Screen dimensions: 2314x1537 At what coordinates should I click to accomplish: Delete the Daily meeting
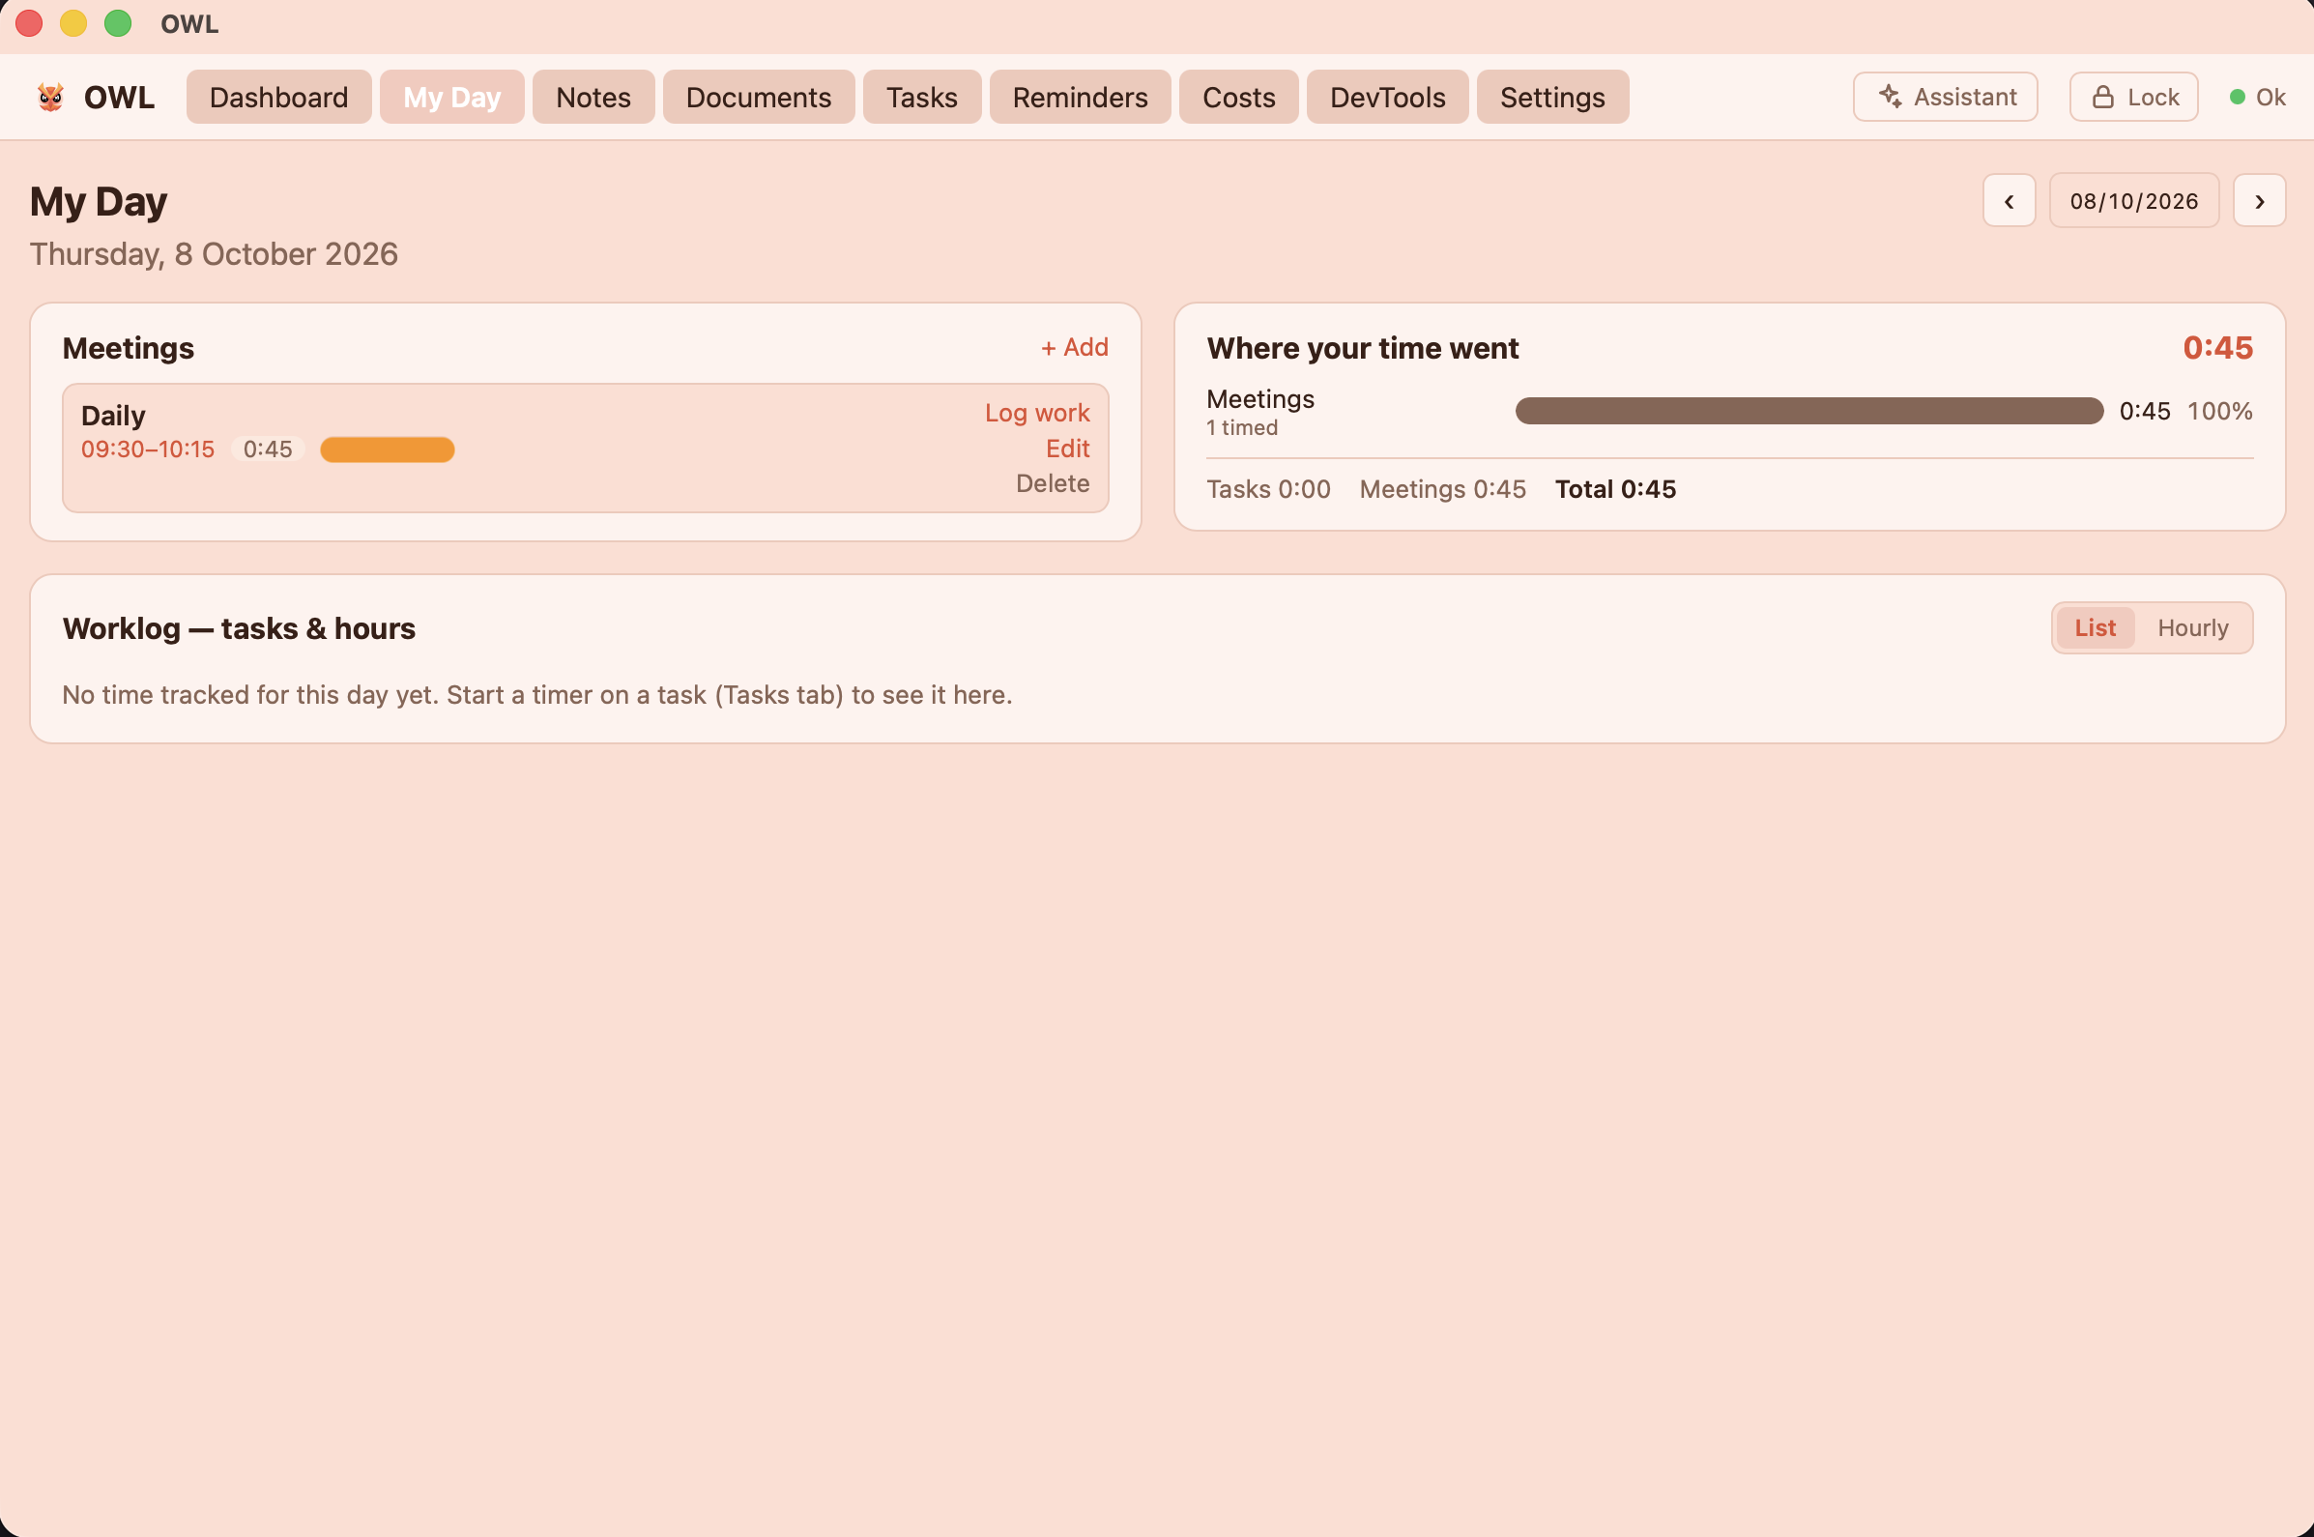[x=1053, y=483]
